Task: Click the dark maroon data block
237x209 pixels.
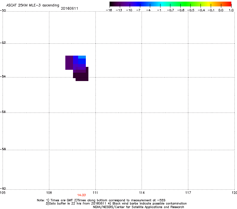Action: (x=82, y=77)
